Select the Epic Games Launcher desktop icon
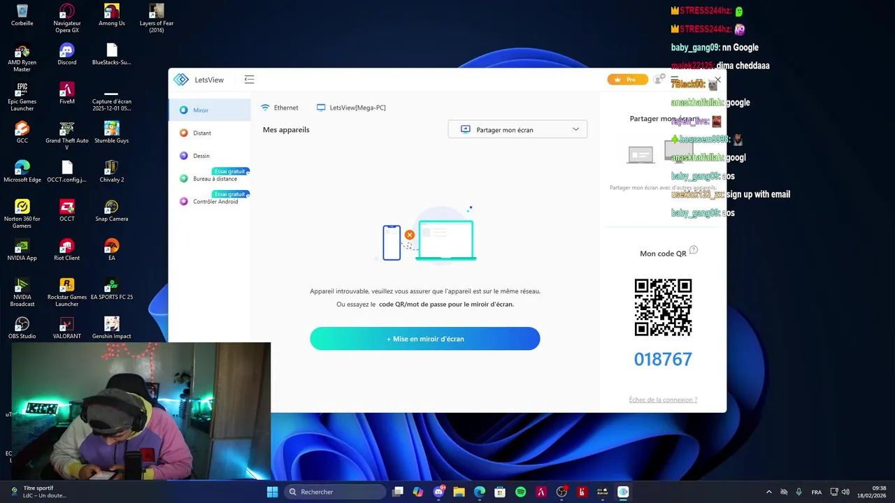895x503 pixels. tap(22, 97)
